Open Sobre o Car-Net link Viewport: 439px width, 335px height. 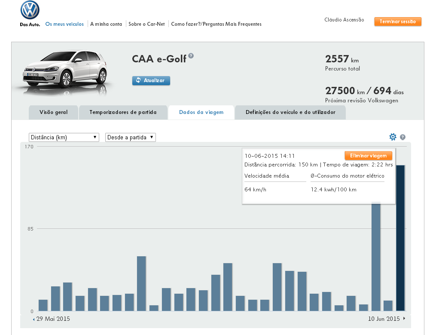coord(146,24)
